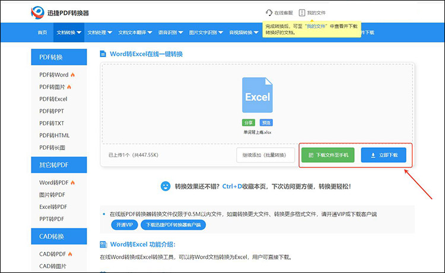The image size is (445, 273).
Task: Click the document icon beside 我的文件
Action: click(x=302, y=13)
